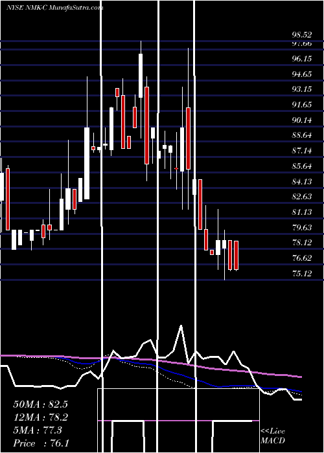
Task: Click the 88.64 price axis label
Action: coord(302,135)
